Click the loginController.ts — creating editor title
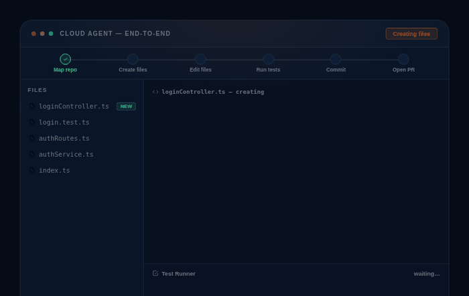The height and width of the screenshot is (296, 469). [212, 92]
